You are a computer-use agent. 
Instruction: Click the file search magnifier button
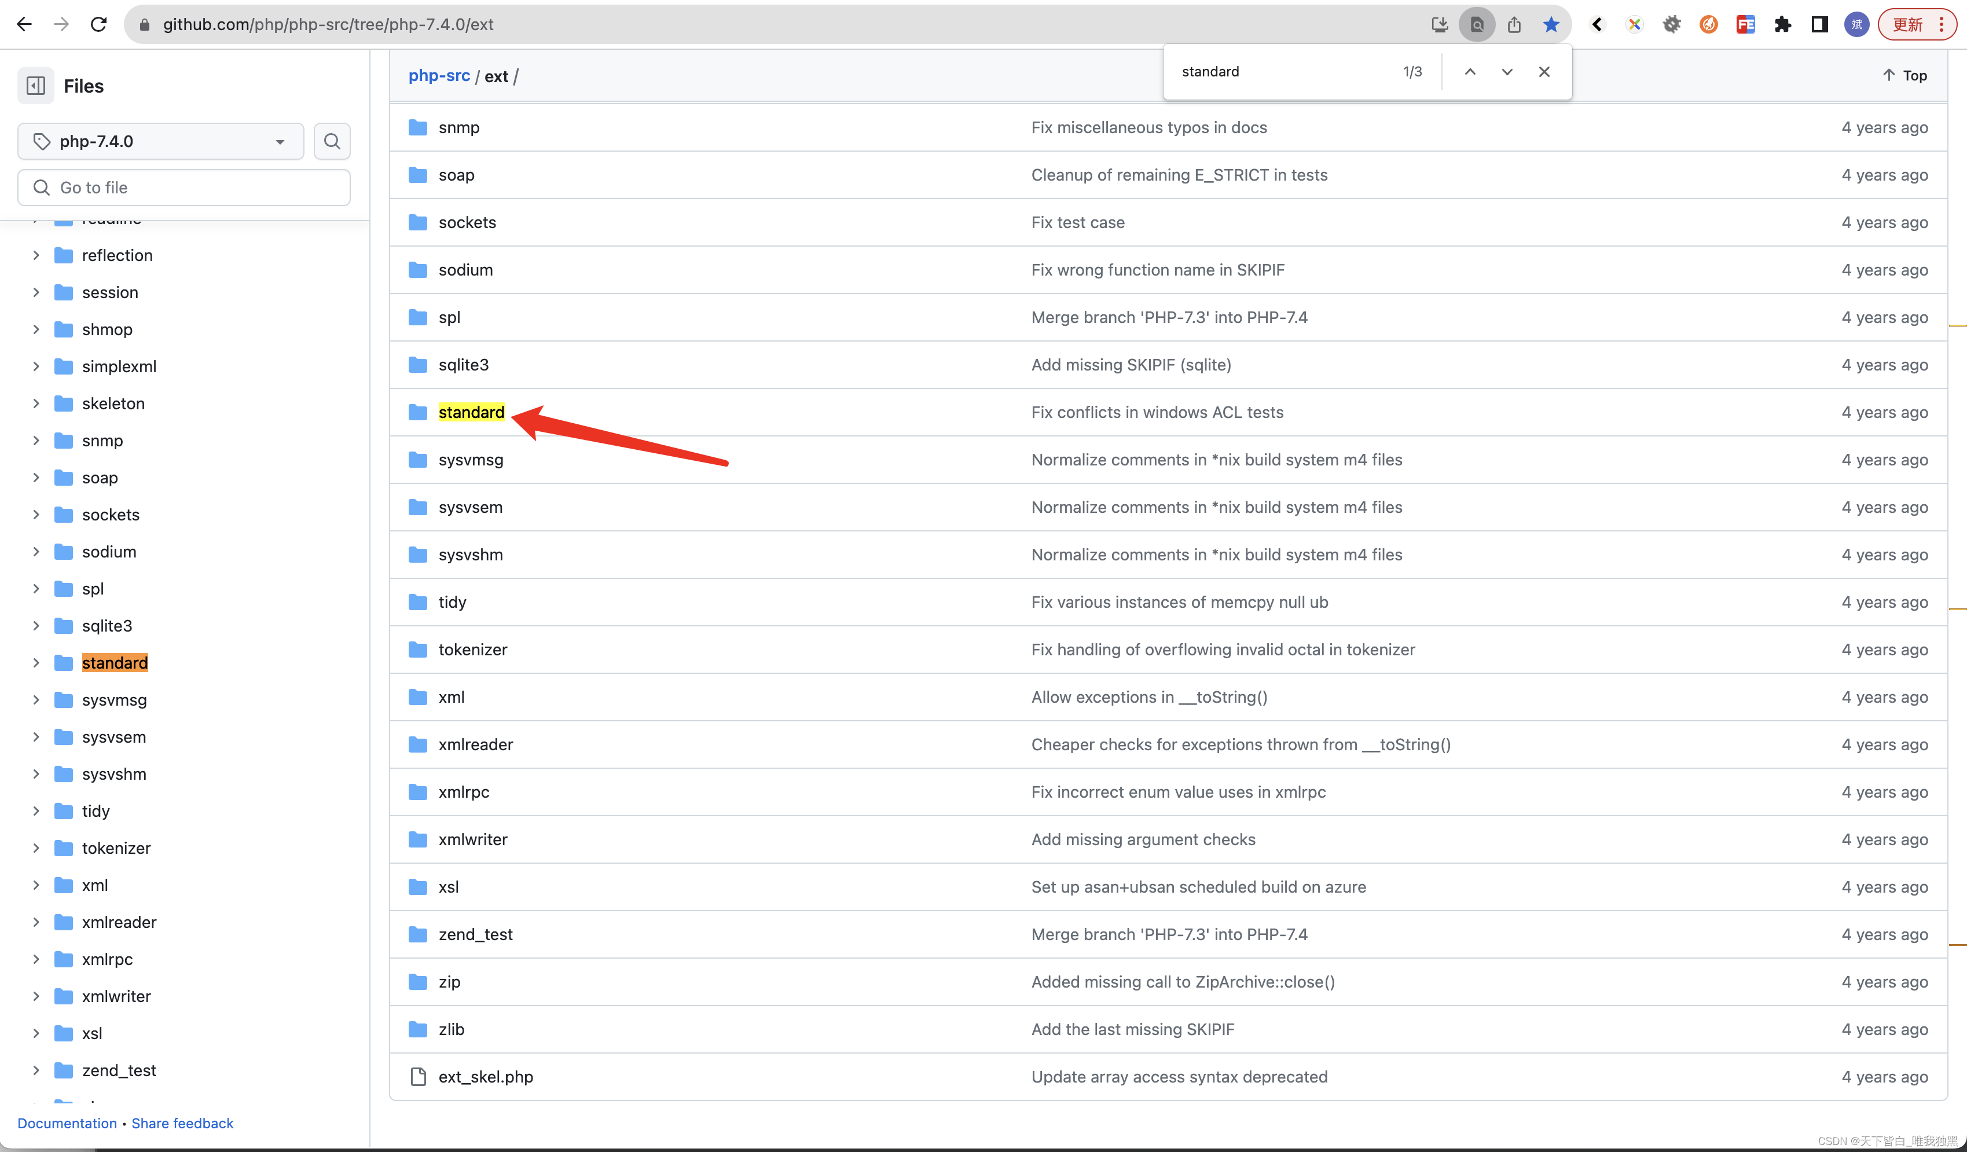(332, 141)
